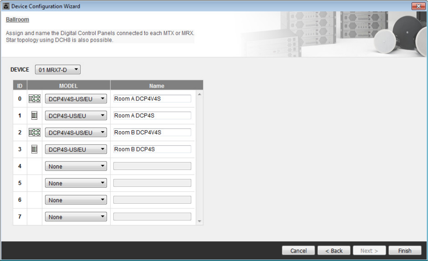
Task: Click the Room A DCP4V4S name field
Action: (152, 99)
